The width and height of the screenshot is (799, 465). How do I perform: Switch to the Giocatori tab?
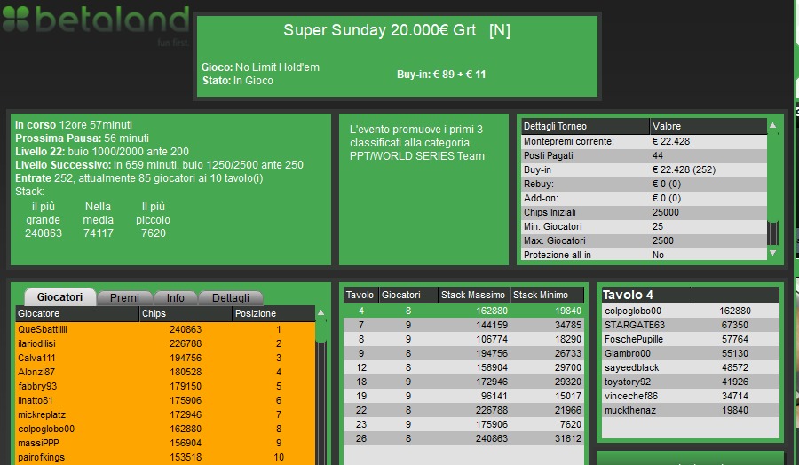pos(59,297)
